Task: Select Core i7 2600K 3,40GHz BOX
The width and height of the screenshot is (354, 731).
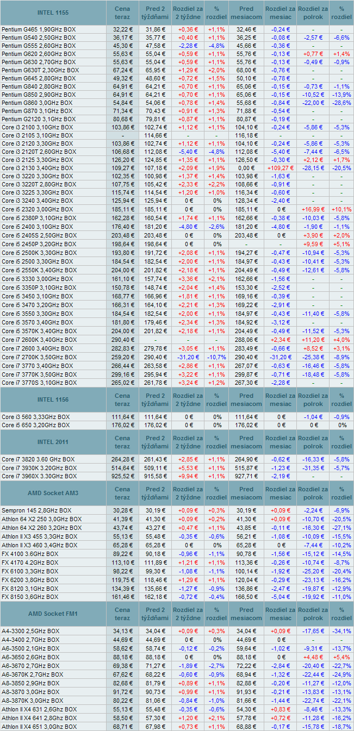Action: (x=39, y=339)
